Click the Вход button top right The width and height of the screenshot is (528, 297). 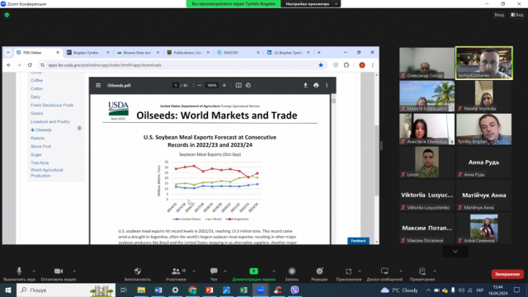click(499, 15)
